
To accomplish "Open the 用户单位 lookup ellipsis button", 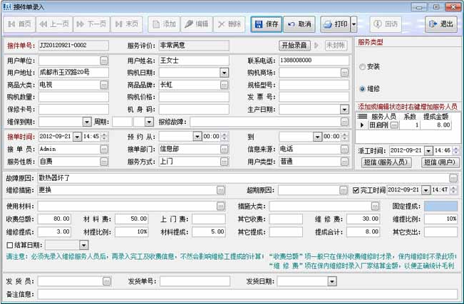I will 104,61.
